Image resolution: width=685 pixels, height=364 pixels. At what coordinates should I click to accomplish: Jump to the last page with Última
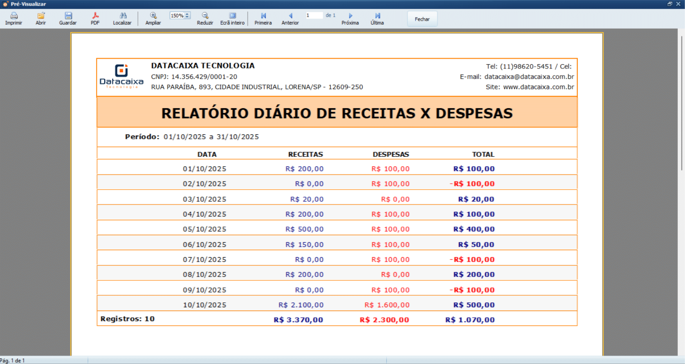tap(377, 18)
